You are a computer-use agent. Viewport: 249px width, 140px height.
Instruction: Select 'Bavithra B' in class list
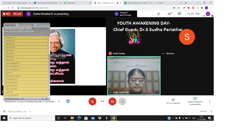(26, 44)
